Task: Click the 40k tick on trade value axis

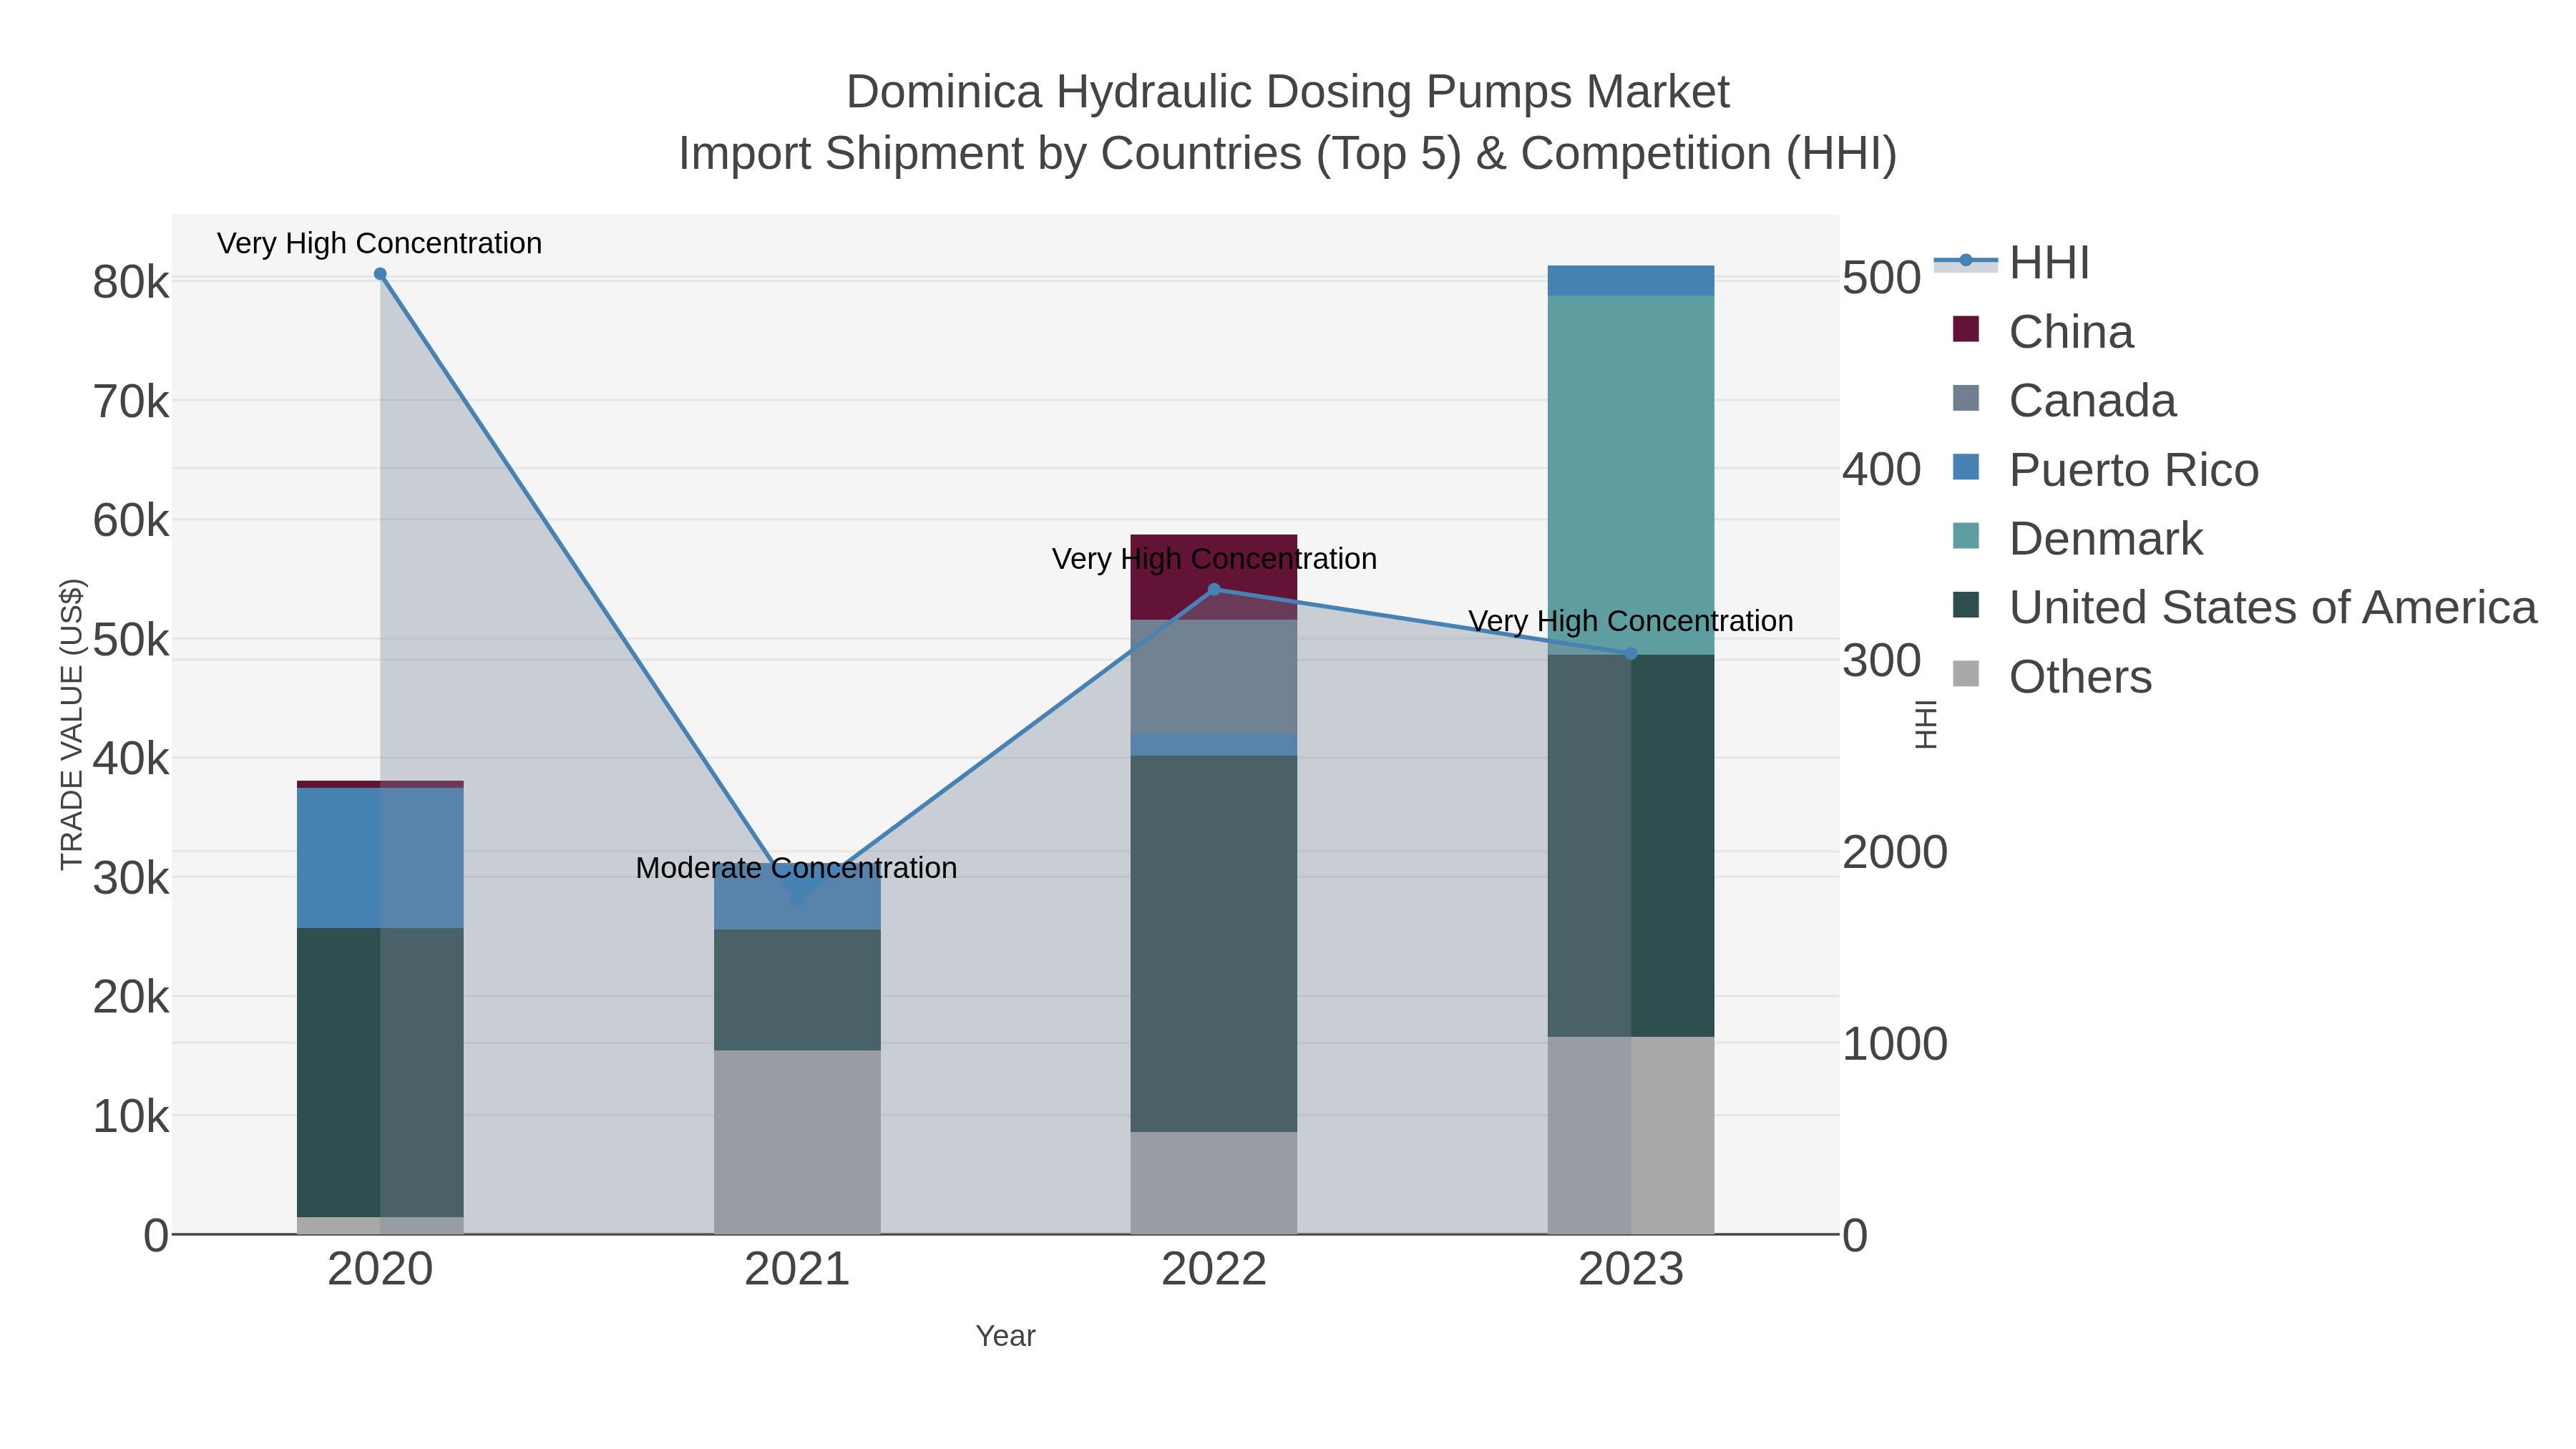Action: tap(131, 759)
